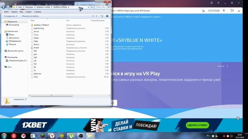
Task: Click СДЕЛАТЬ СТАВКУ green button
Action: pos(197,125)
